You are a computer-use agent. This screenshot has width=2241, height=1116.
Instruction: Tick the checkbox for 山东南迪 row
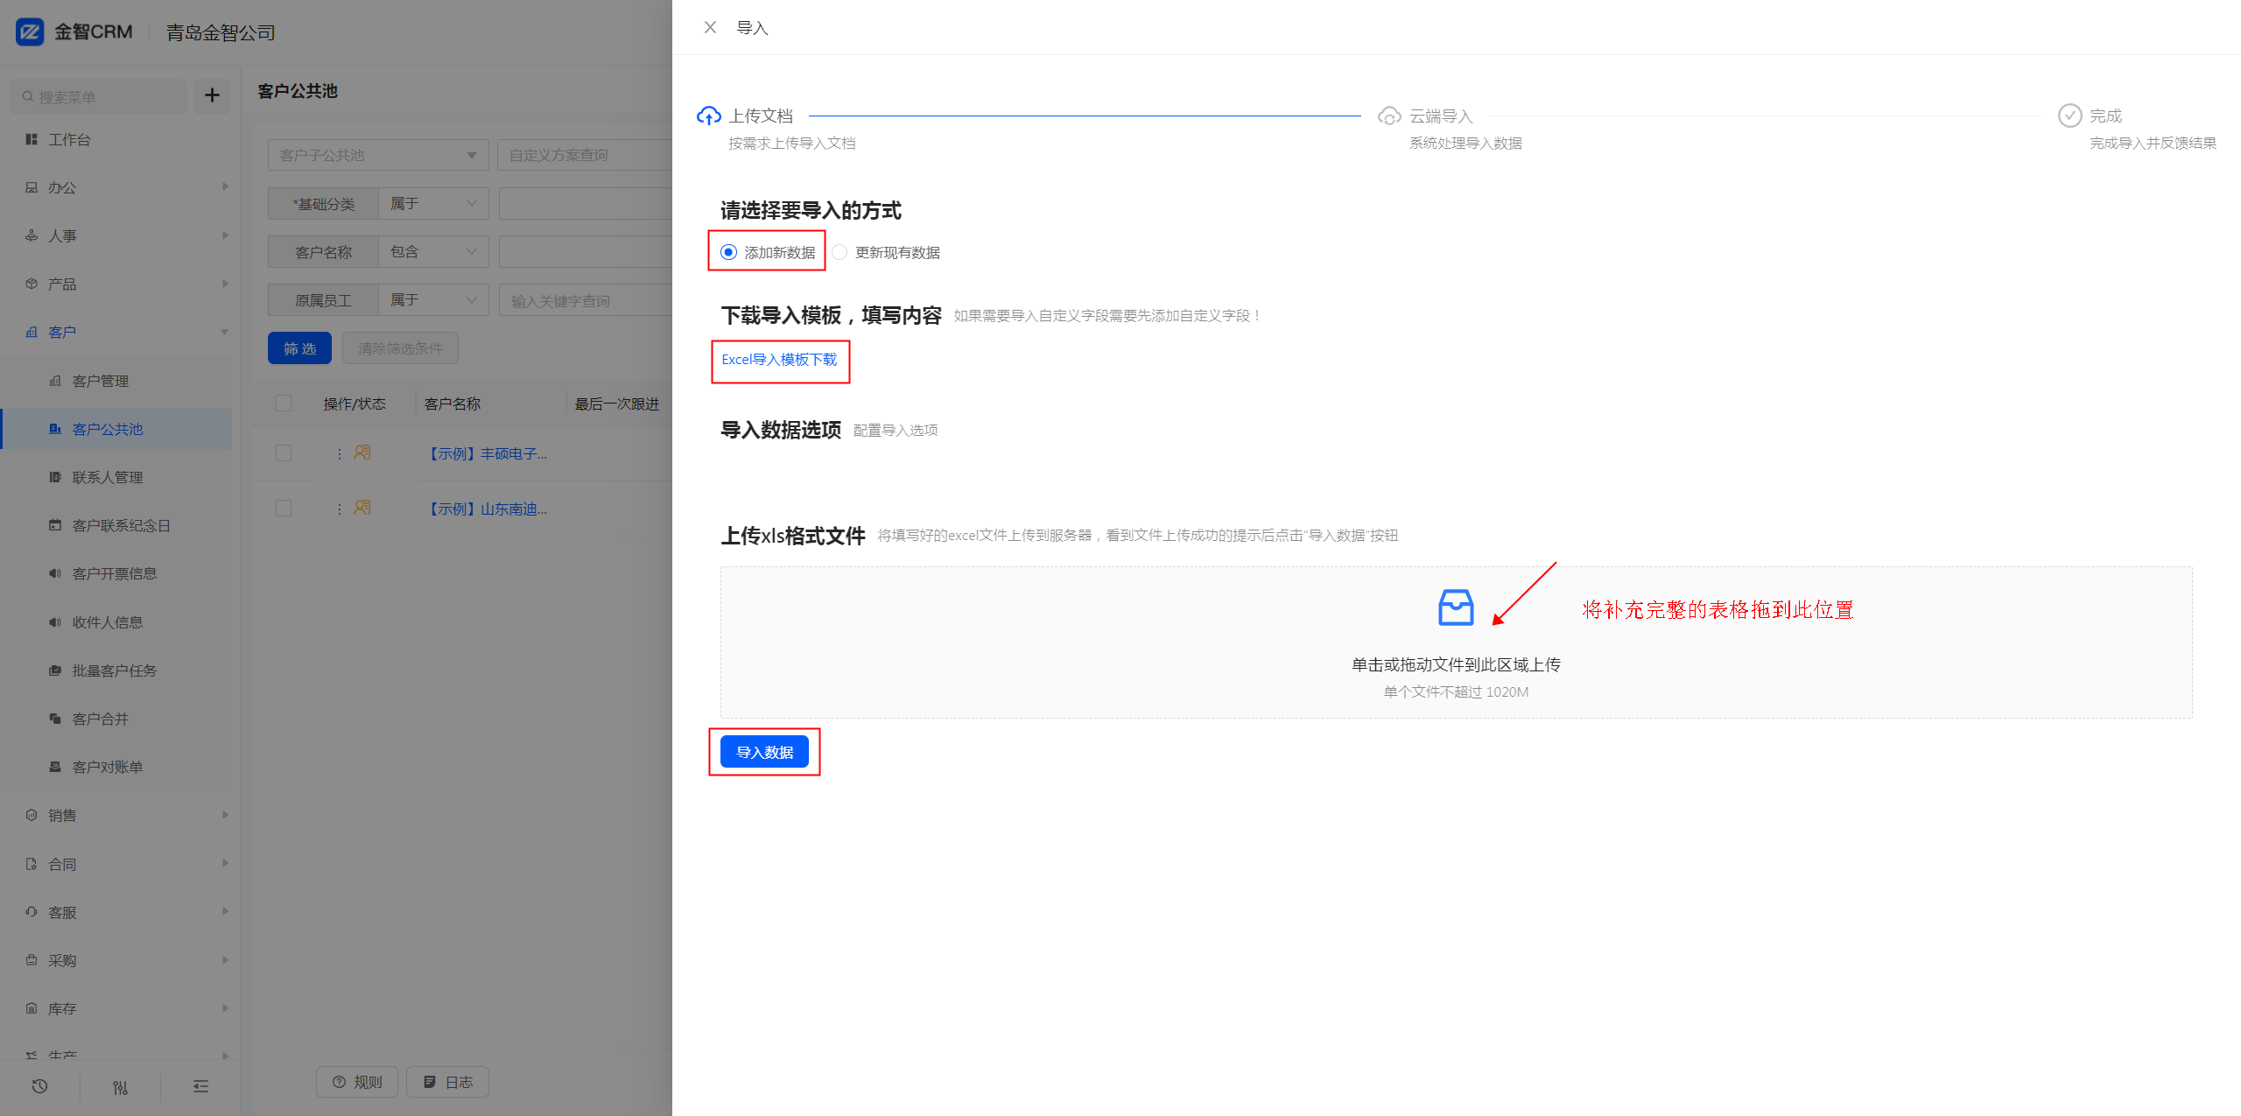(284, 508)
